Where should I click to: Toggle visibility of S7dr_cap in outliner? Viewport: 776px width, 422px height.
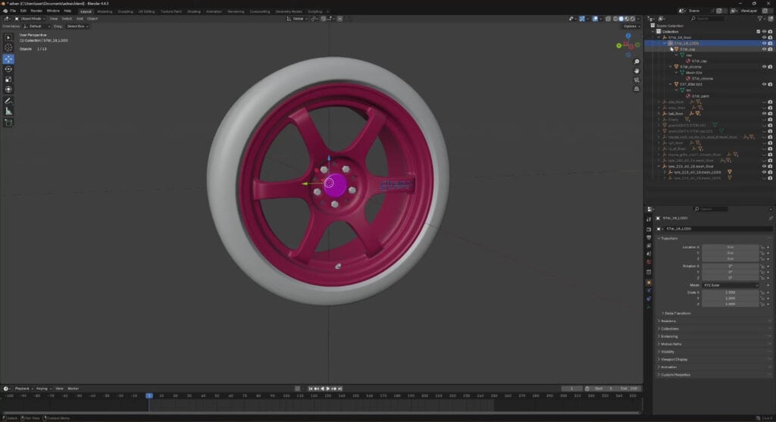(x=764, y=49)
